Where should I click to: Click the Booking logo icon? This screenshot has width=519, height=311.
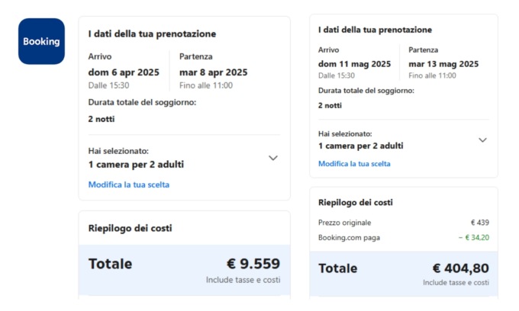41,41
